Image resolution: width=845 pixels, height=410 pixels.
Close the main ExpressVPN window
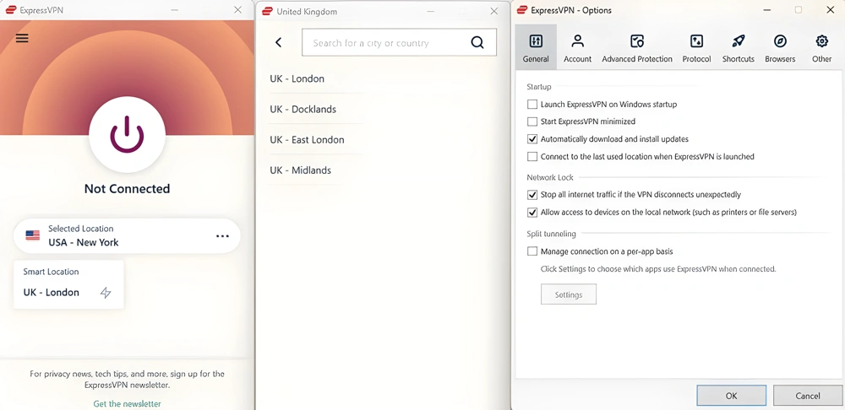237,10
